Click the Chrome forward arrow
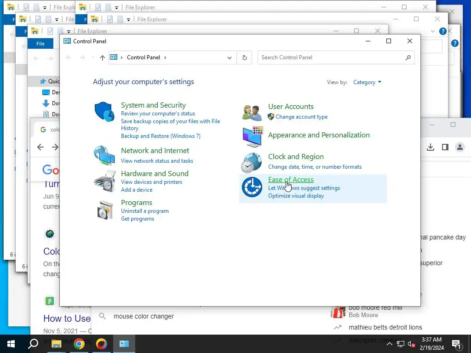 tap(55, 147)
